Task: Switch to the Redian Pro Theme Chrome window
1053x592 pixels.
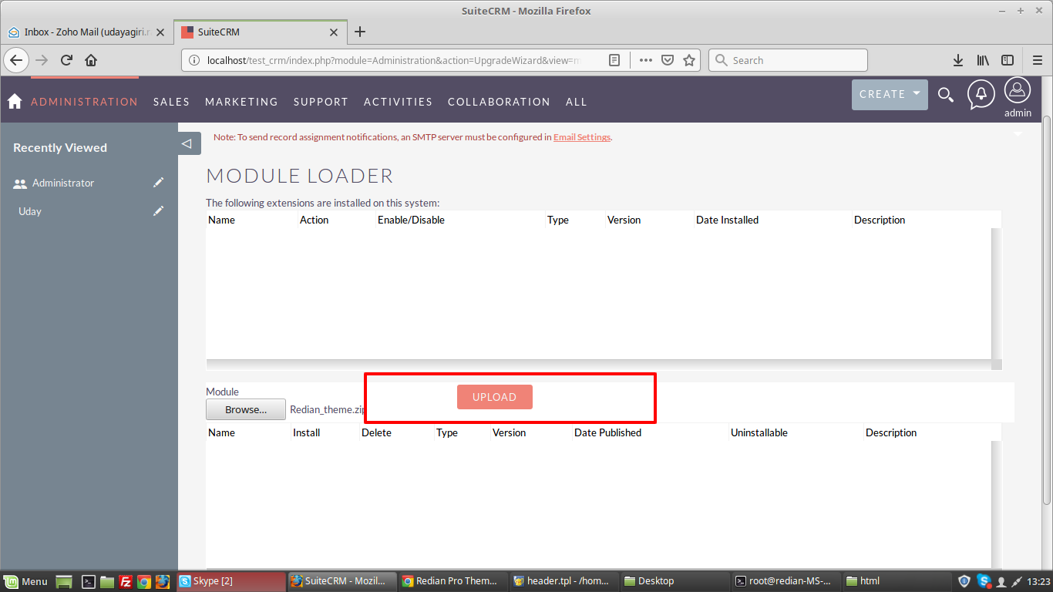Action: point(453,582)
